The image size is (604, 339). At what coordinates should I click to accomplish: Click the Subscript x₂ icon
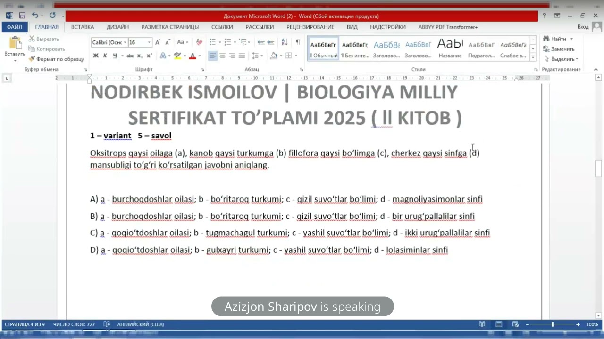point(140,56)
